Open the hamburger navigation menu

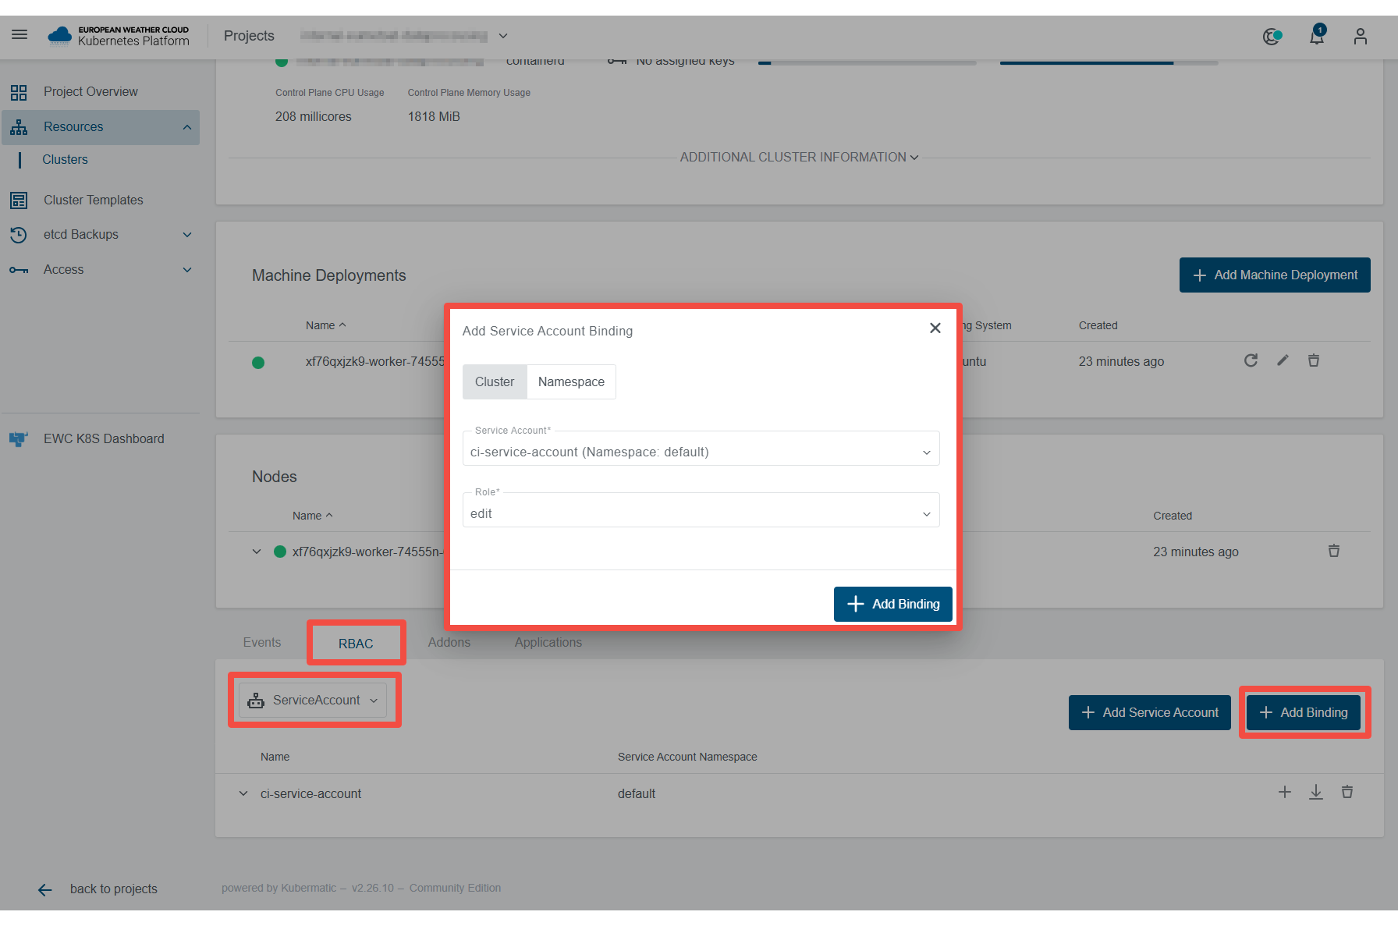[20, 35]
